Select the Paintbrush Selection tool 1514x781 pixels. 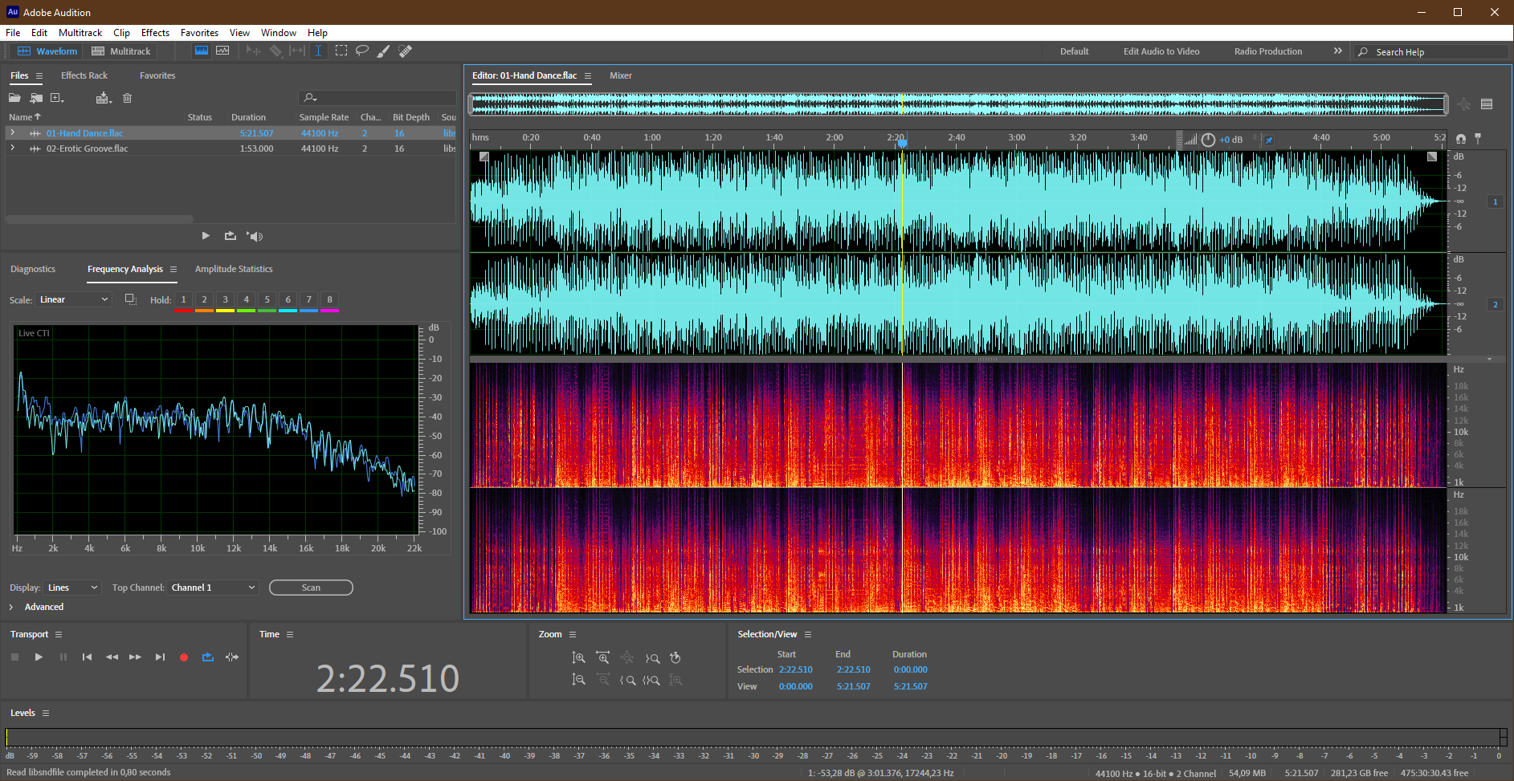point(384,51)
